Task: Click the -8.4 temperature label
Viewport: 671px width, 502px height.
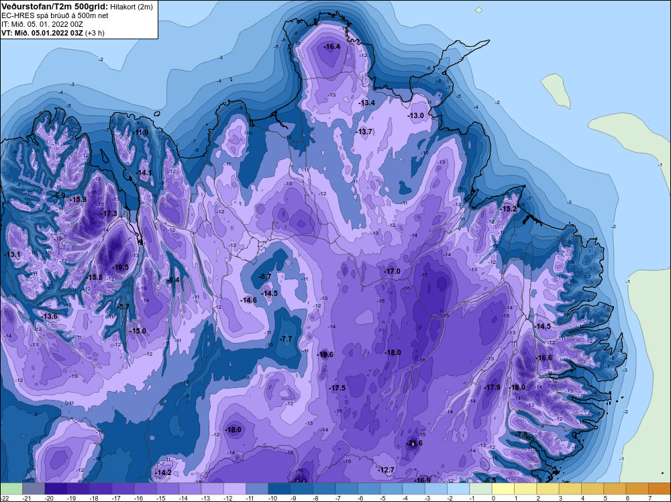Action: click(x=173, y=280)
